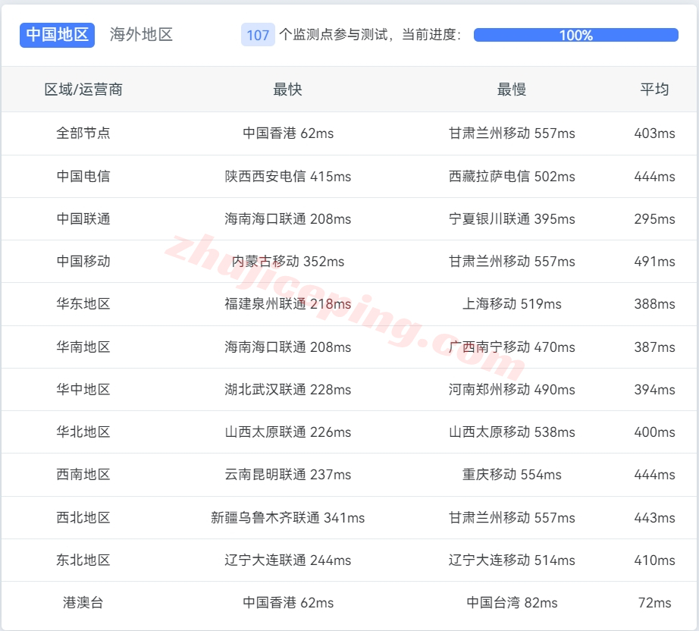Click the 491ms average value

654,262
